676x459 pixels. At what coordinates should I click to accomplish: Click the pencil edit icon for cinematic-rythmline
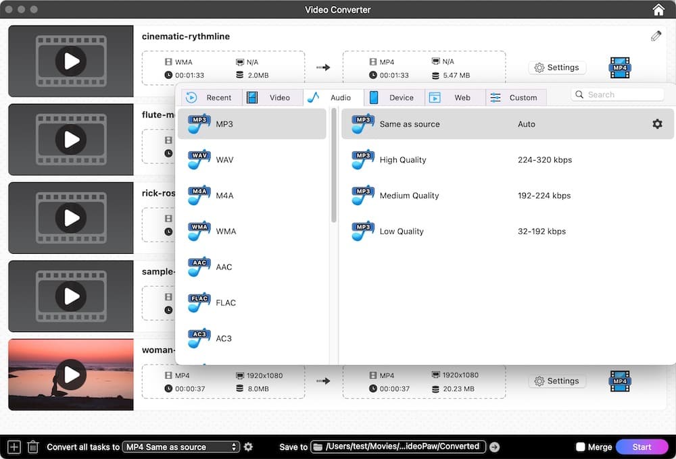tap(655, 36)
